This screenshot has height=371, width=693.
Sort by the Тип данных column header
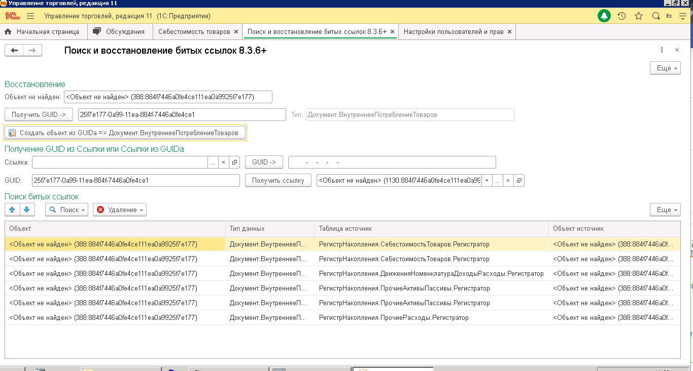pyautogui.click(x=270, y=229)
